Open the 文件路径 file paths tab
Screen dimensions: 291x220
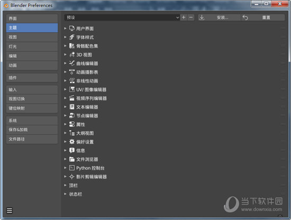pyautogui.click(x=32, y=139)
